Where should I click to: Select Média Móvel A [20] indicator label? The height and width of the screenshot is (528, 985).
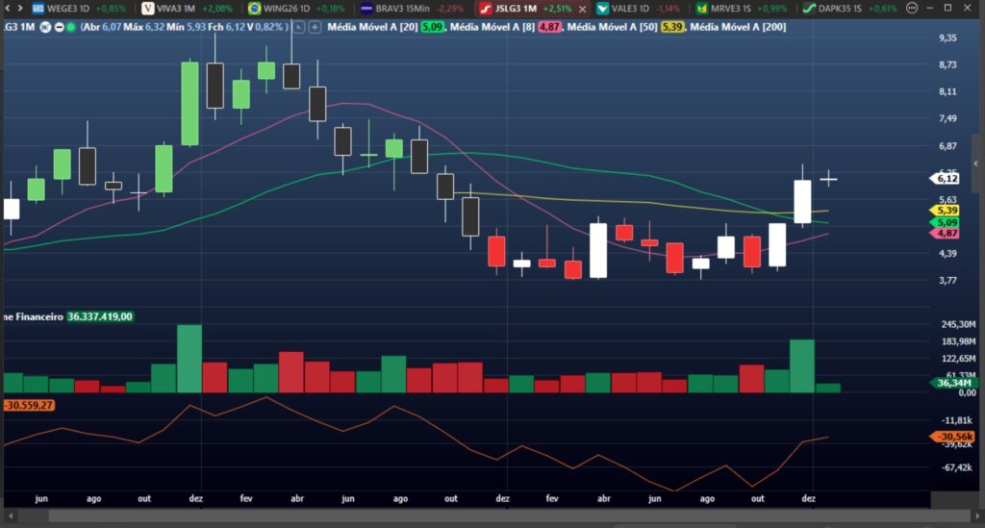(x=371, y=27)
